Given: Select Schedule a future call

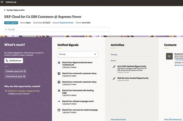Looking at the screenshot, I should [15, 71].
